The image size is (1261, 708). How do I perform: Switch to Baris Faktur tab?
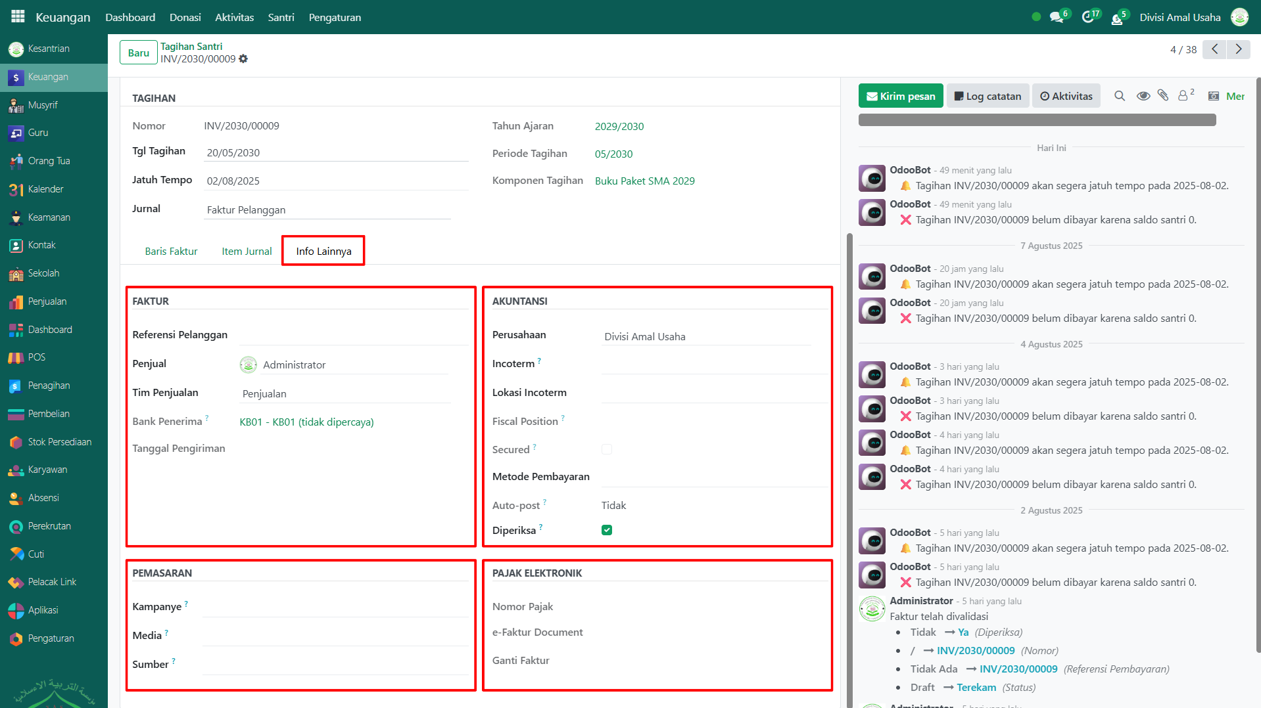(x=171, y=251)
